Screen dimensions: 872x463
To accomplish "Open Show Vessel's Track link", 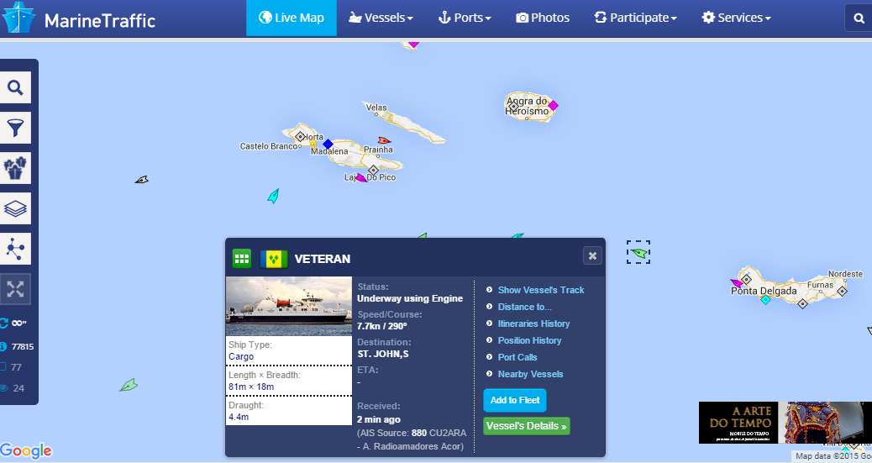I will tap(540, 290).
